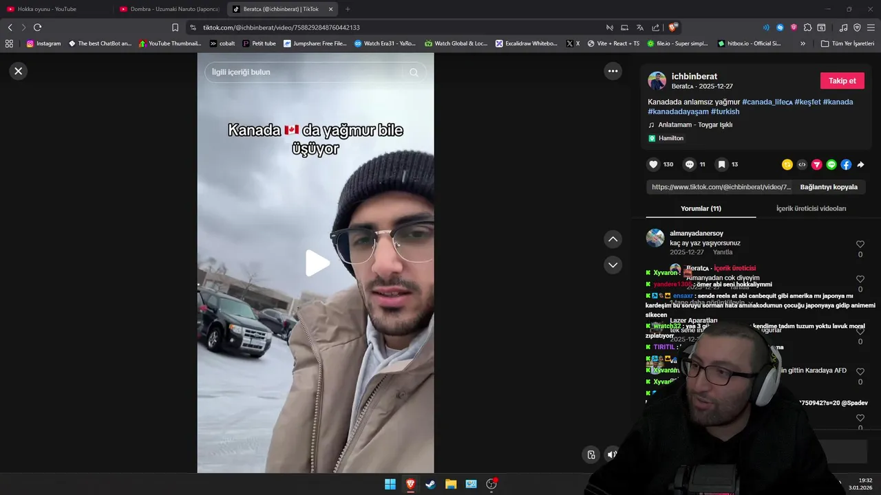Go to previous video with up chevron
The height and width of the screenshot is (495, 881).
click(613, 239)
